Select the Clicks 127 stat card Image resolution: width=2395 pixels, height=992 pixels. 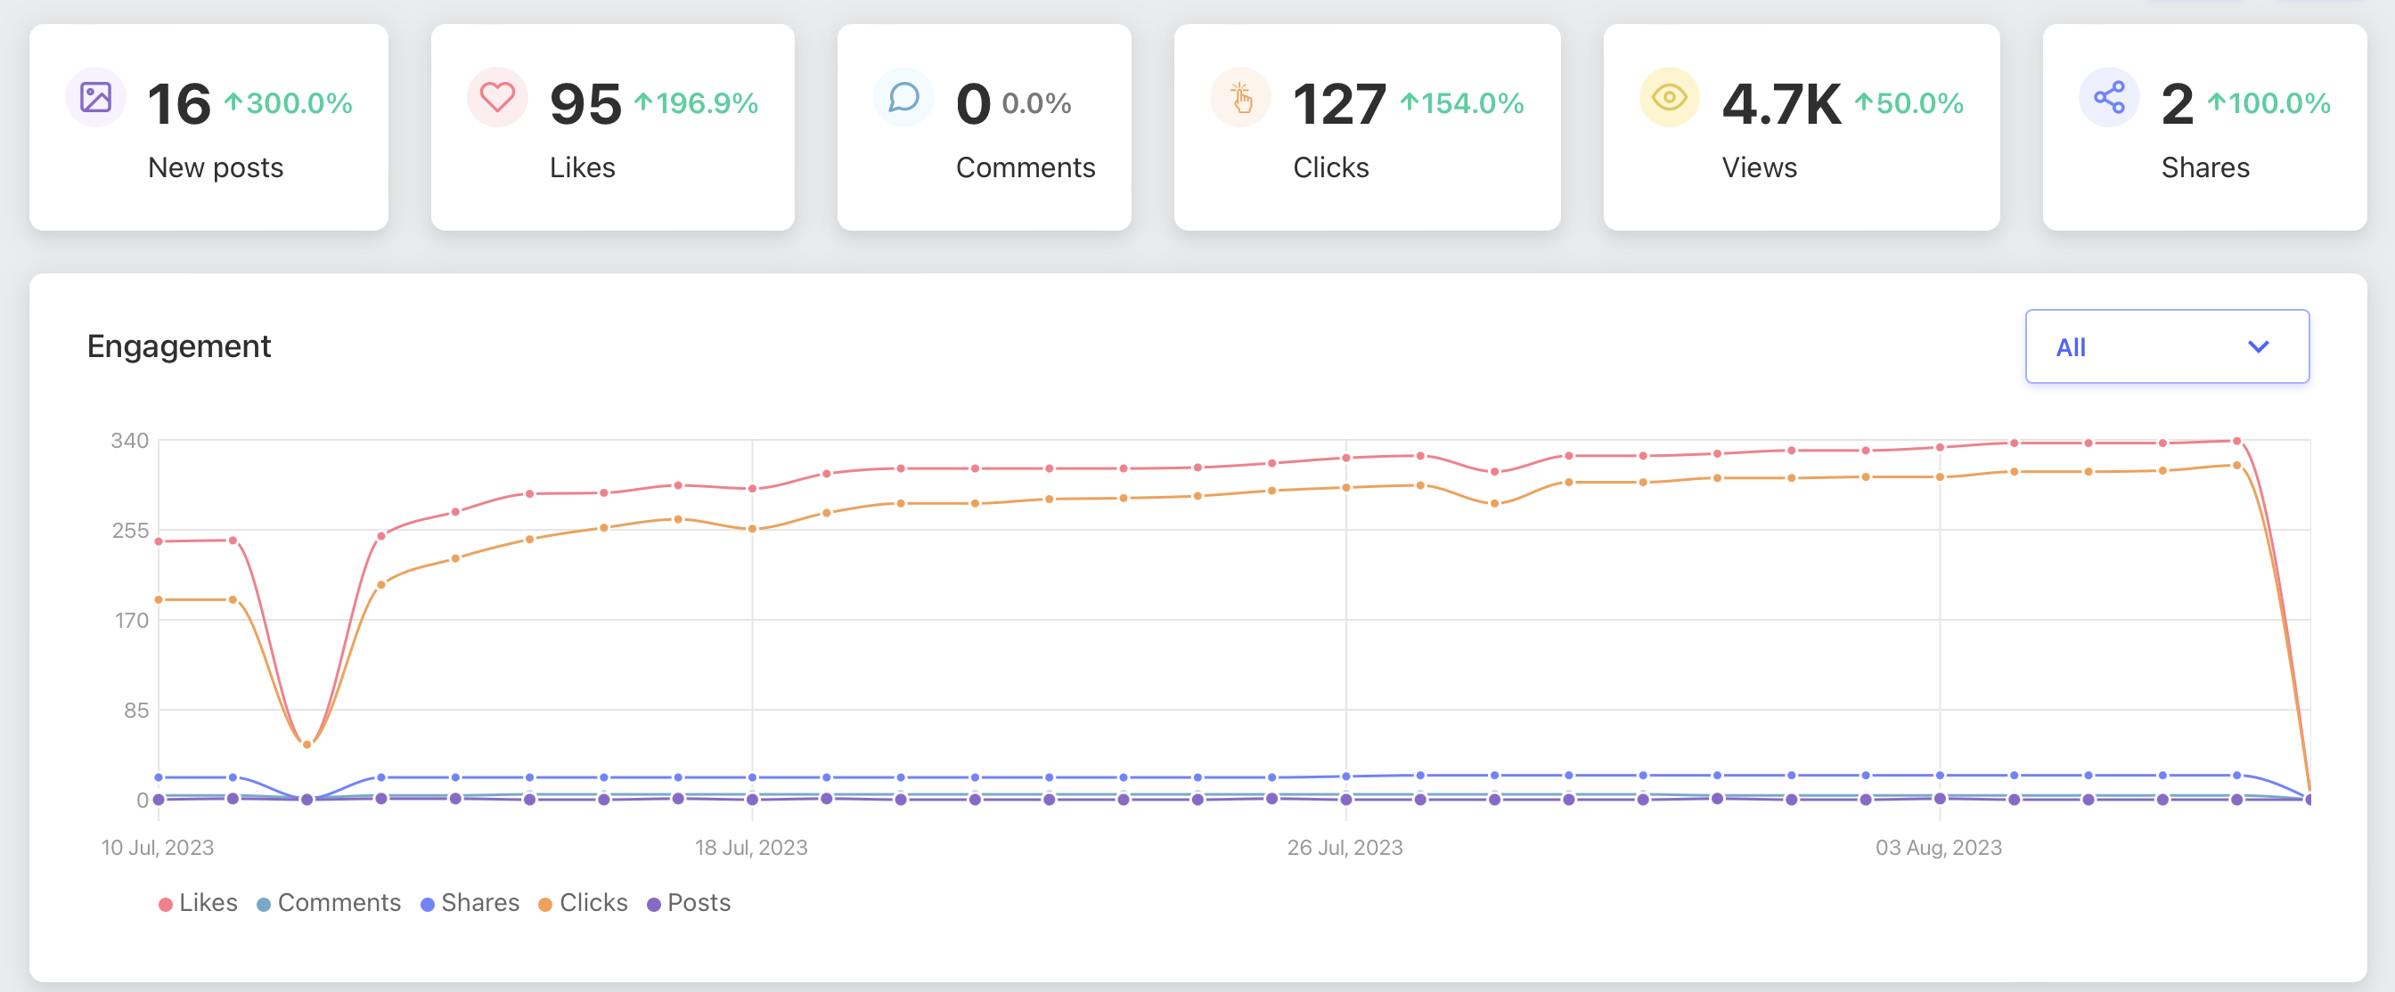pyautogui.click(x=1366, y=128)
